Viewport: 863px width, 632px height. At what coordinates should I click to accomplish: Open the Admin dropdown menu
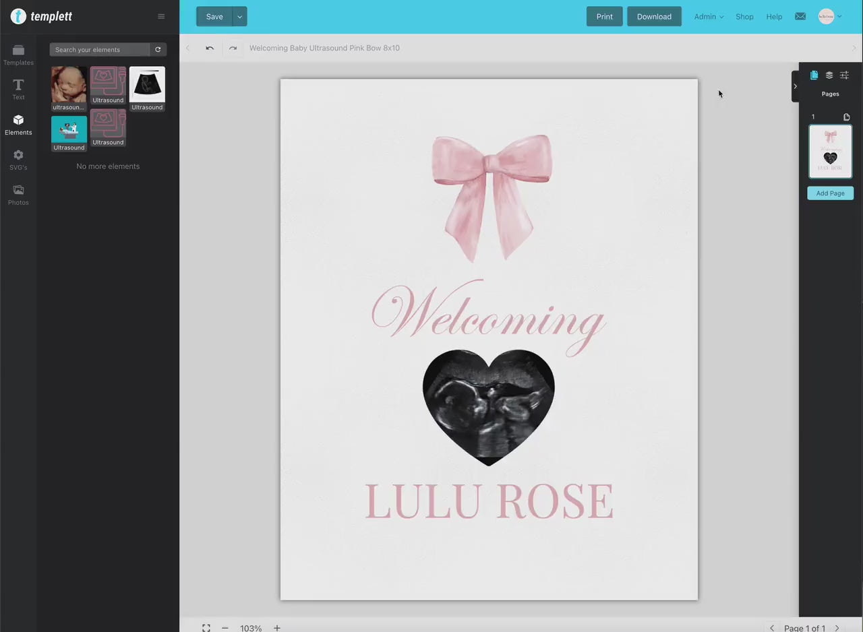[709, 17]
